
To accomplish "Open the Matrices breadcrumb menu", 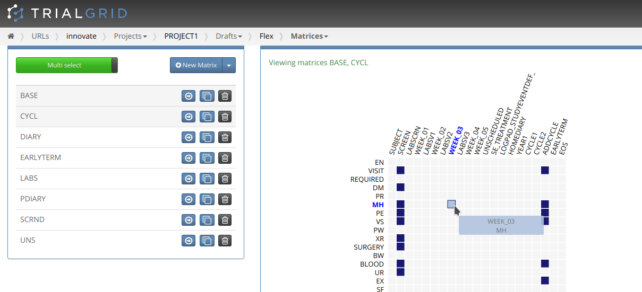I will (309, 36).
